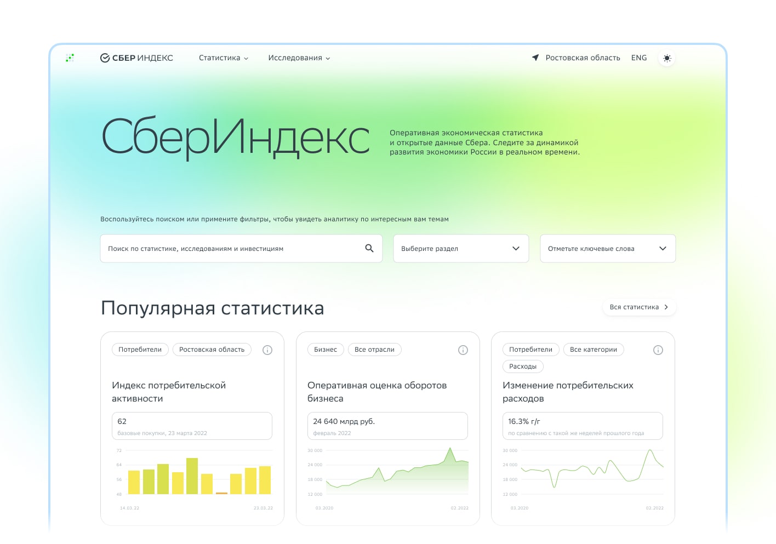Open the Отметьте ключевые слова dropdown
Screen dimensions: 776x544
[x=608, y=248]
